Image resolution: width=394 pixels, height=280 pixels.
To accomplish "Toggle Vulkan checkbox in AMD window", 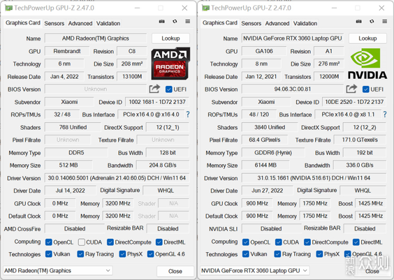I will 49,254.
